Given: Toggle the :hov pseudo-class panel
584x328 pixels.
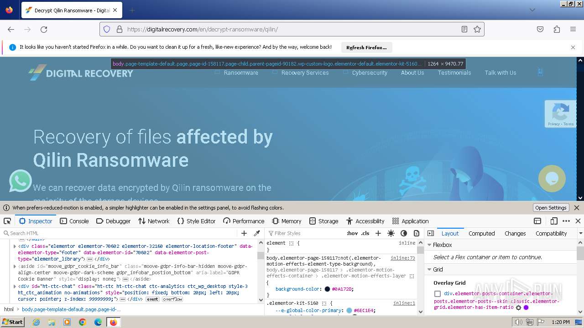Looking at the screenshot, I should point(352,233).
